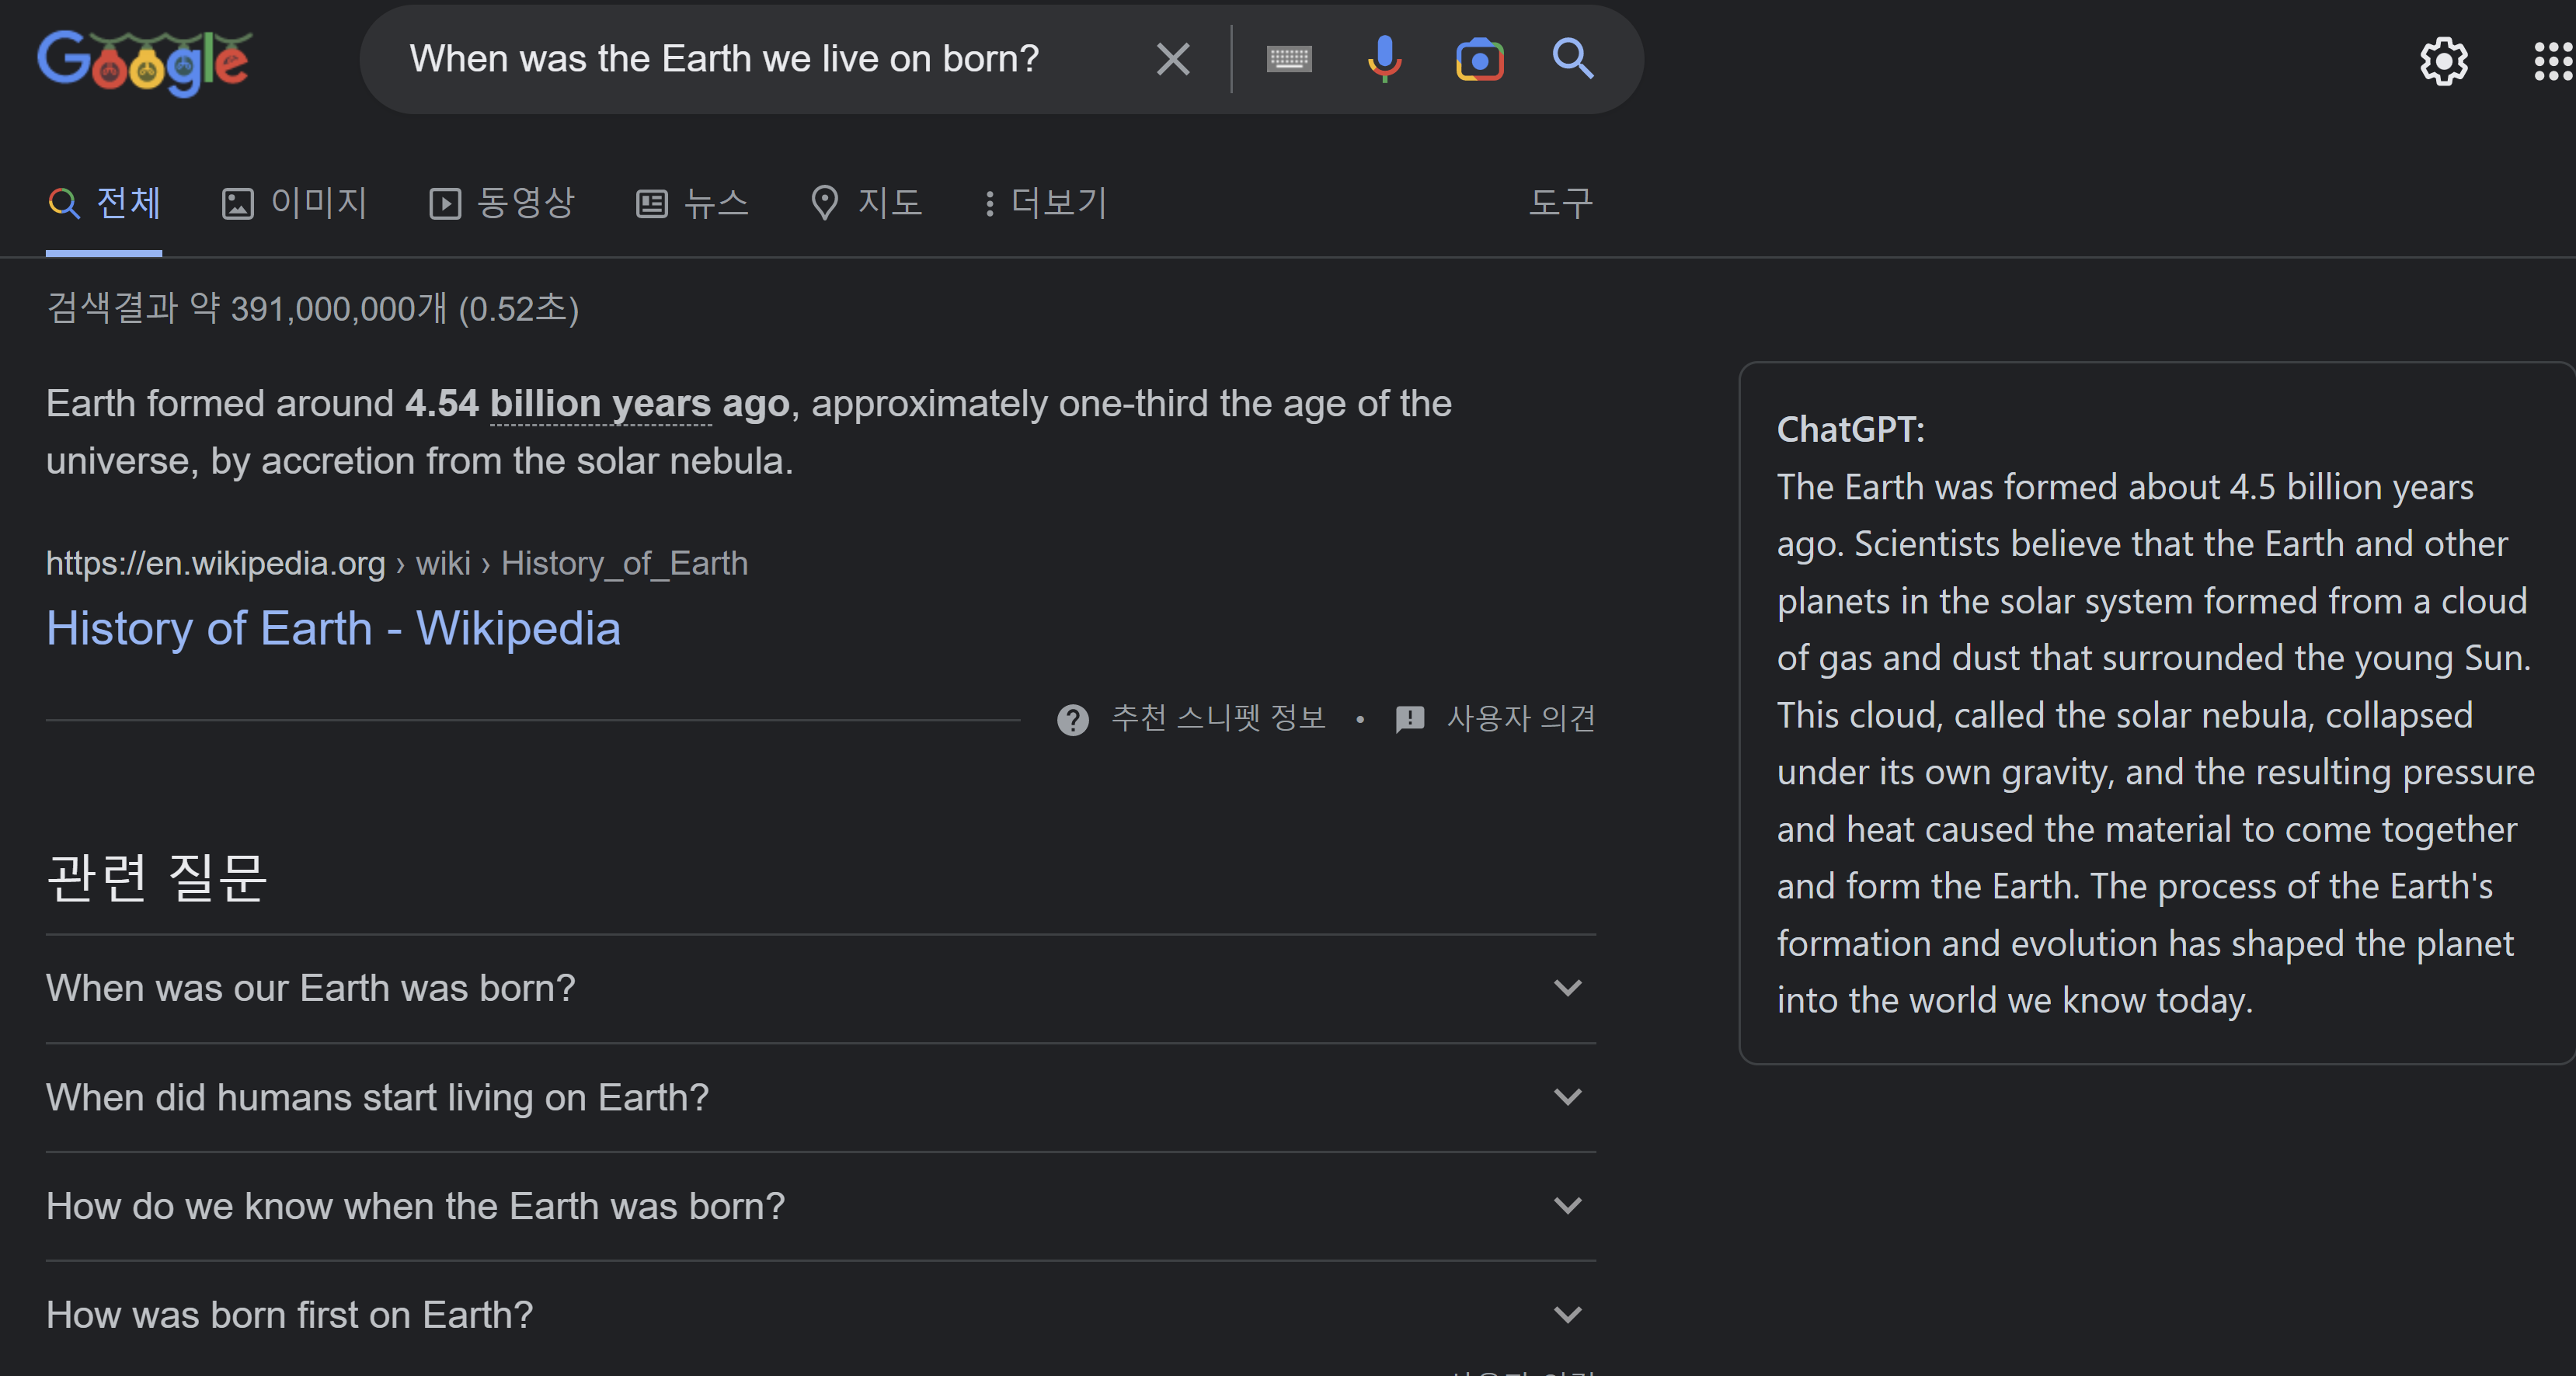Click the Google holiday logo
The width and height of the screenshot is (2576, 1376).
(x=144, y=62)
